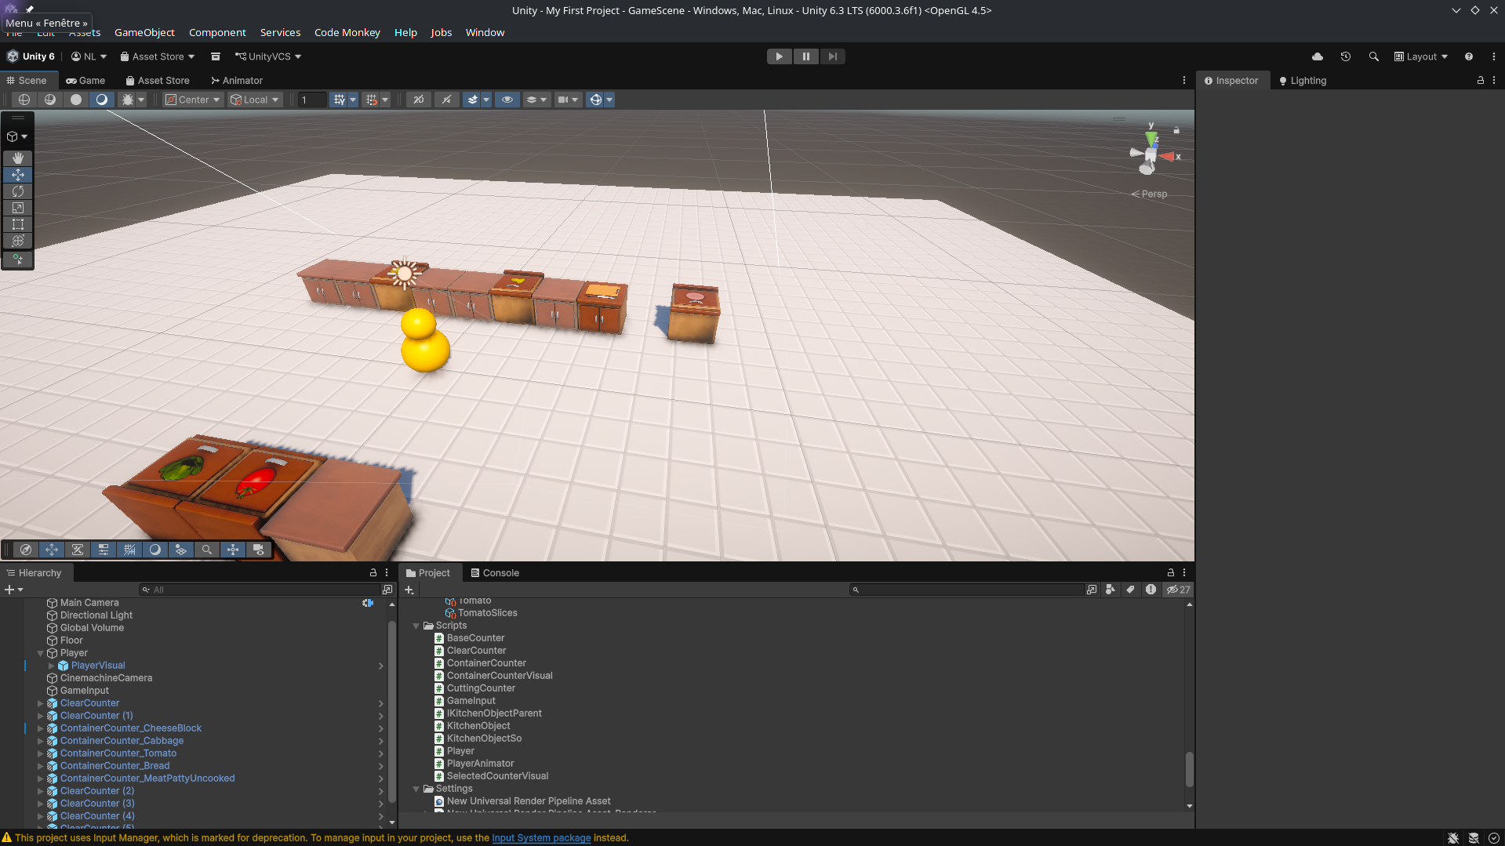Viewport: 1505px width, 846px height.
Task: Switch to the Console tab
Action: (495, 573)
